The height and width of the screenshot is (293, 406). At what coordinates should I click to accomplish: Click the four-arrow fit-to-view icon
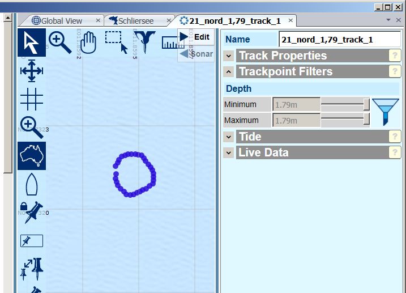coord(32,71)
